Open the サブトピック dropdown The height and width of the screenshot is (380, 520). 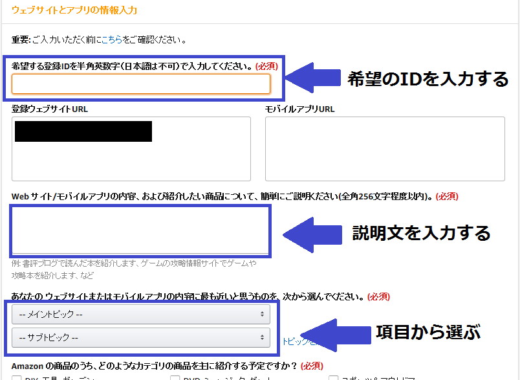pos(141,337)
